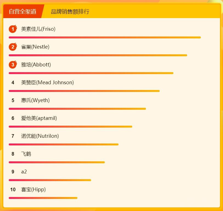
Task: Click the a2 brand name
Action: tap(24, 172)
